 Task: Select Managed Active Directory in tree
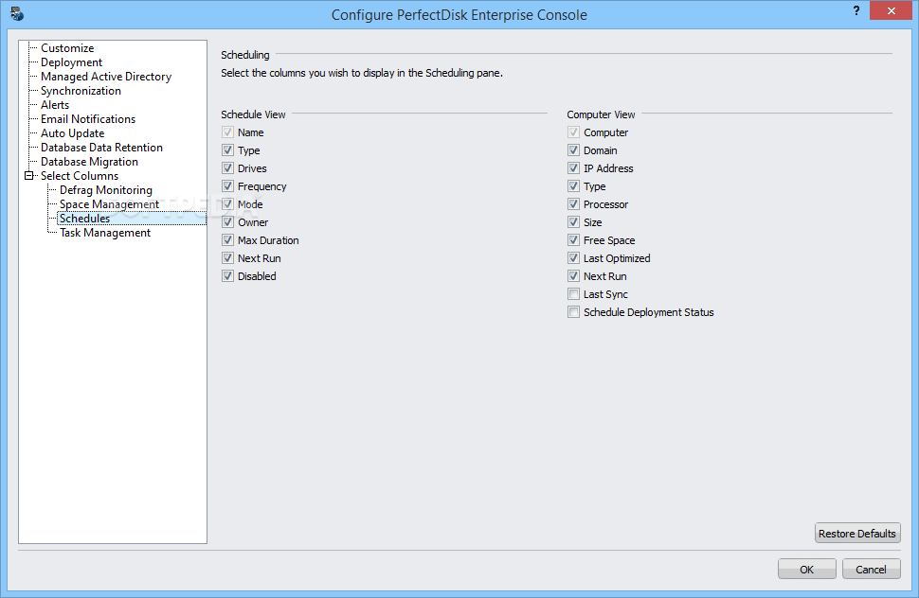[x=106, y=77]
